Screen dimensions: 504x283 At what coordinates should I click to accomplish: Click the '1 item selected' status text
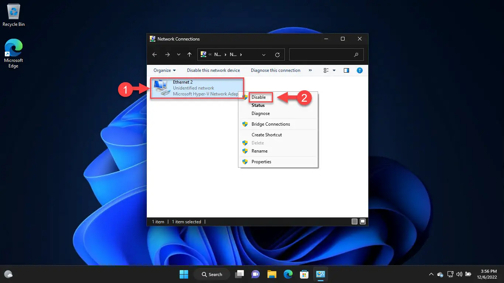tap(186, 222)
